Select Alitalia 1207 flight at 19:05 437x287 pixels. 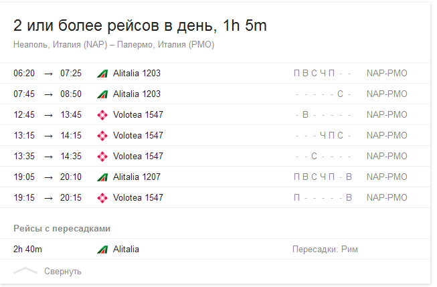pyautogui.click(x=137, y=177)
